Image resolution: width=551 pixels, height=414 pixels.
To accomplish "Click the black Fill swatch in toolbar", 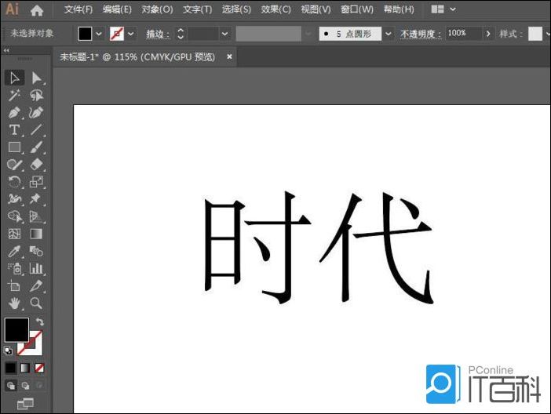I will pyautogui.click(x=16, y=330).
